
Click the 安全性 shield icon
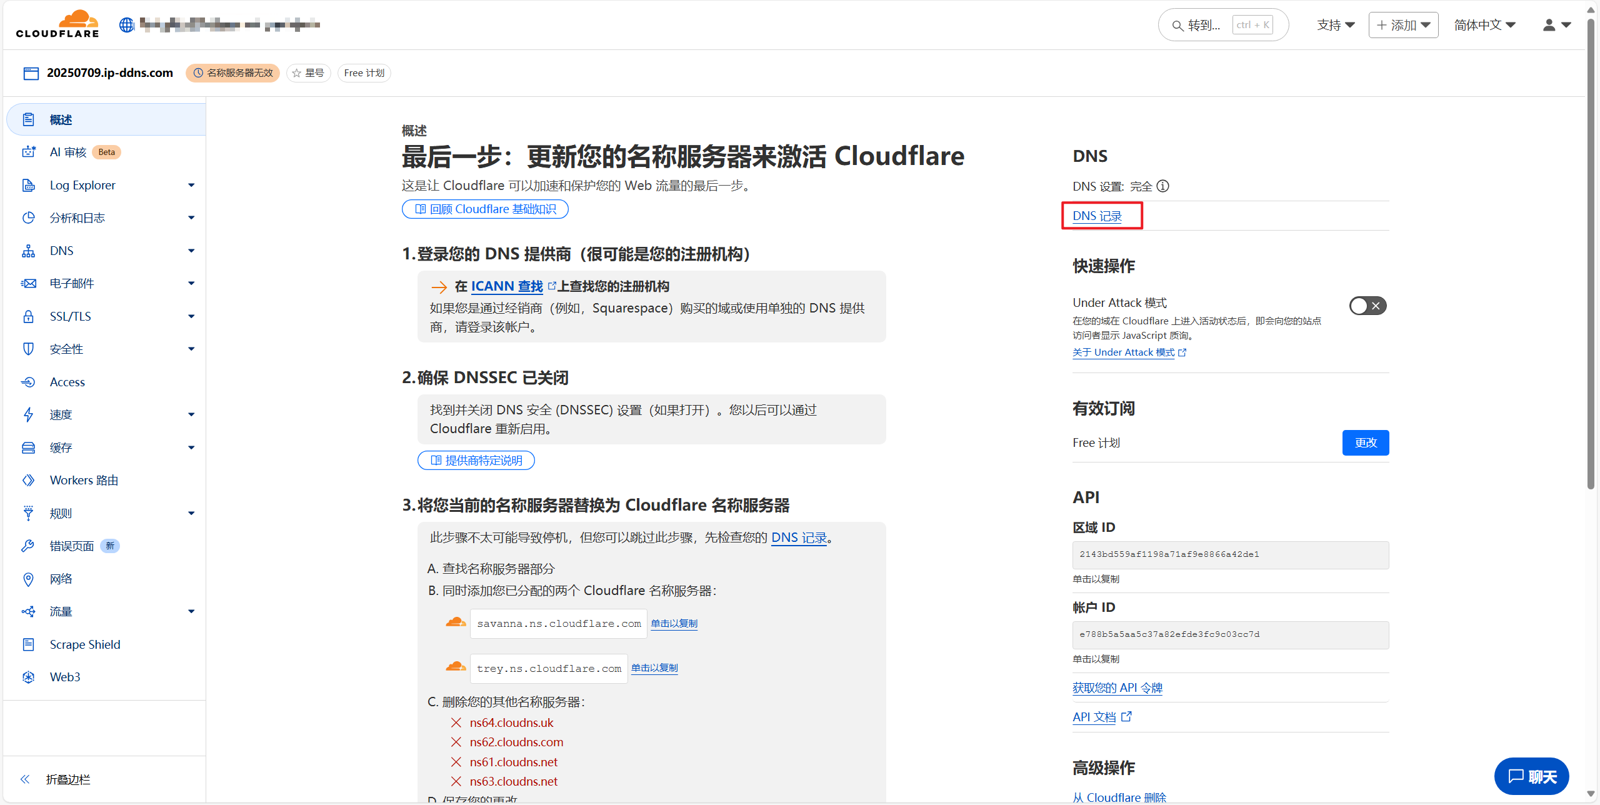point(29,349)
